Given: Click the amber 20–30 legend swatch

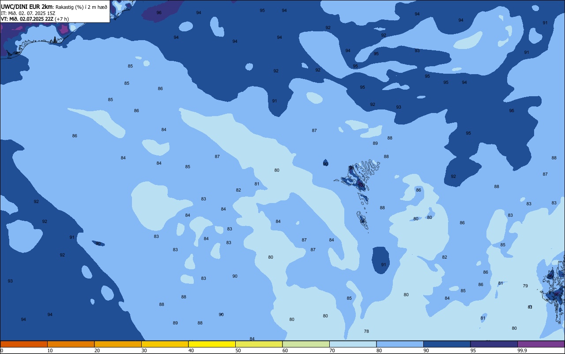Looking at the screenshot, I should tap(118, 344).
